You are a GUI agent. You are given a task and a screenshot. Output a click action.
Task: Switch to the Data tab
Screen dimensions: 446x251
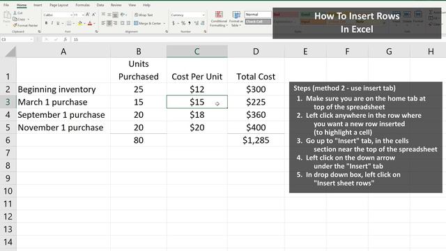point(100,5)
